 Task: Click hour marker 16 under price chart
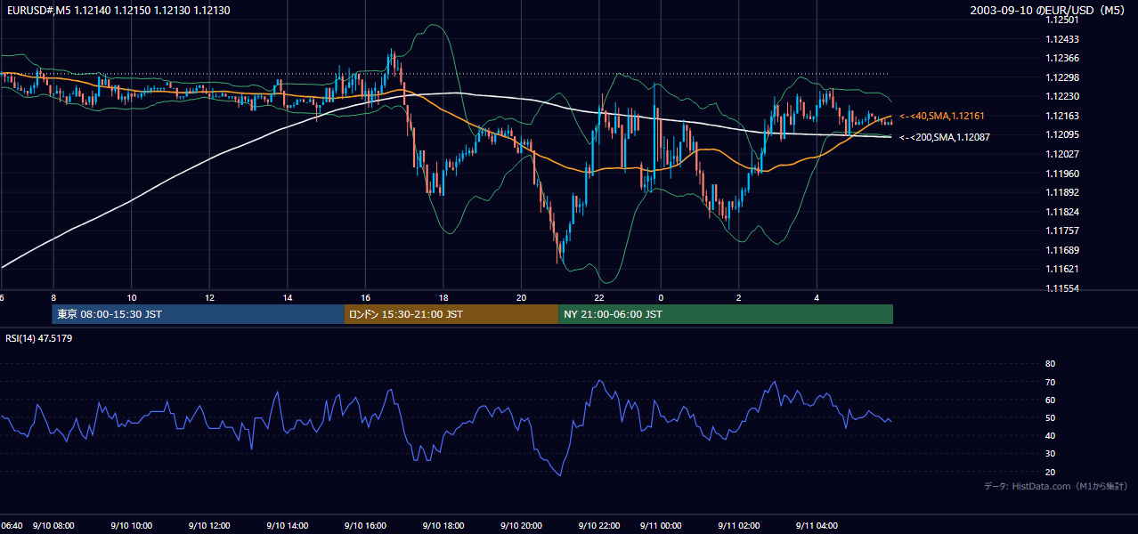tap(365, 297)
